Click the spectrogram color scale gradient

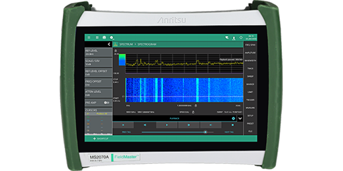point(122,60)
